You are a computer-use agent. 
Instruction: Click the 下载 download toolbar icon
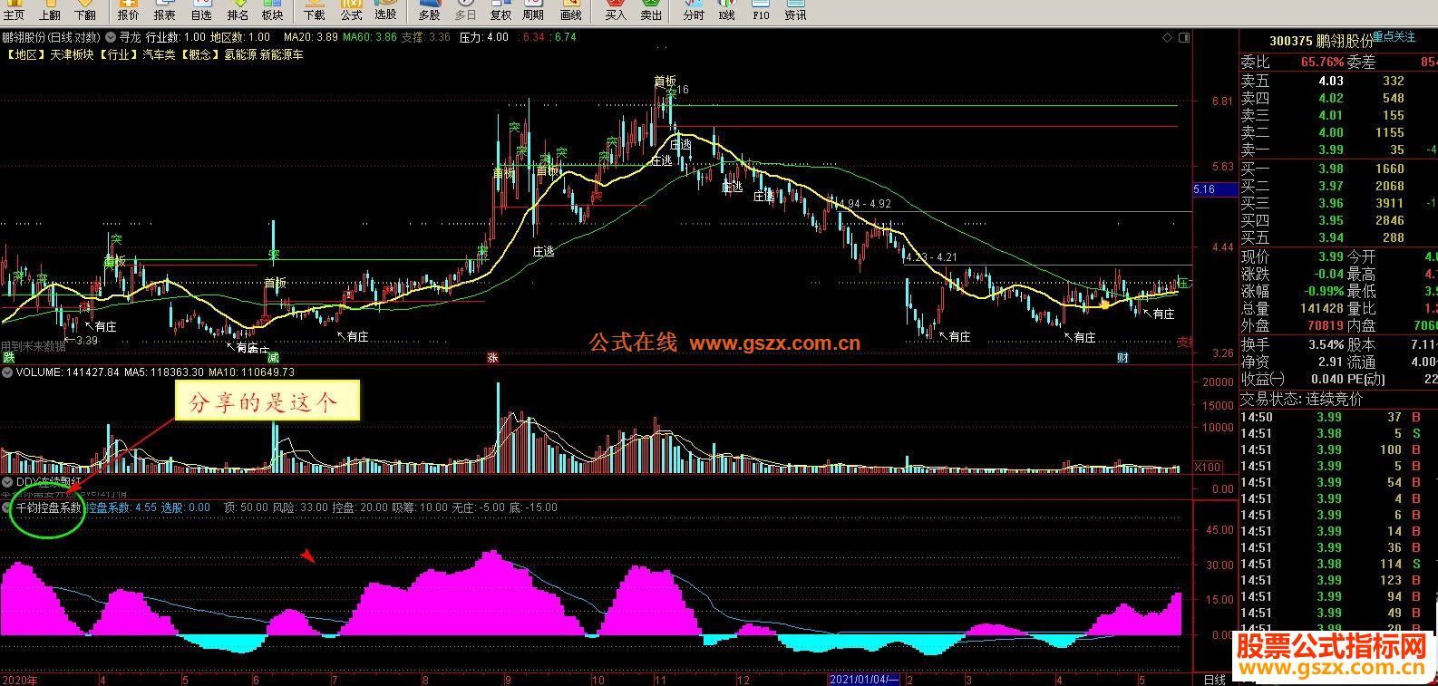click(x=315, y=11)
